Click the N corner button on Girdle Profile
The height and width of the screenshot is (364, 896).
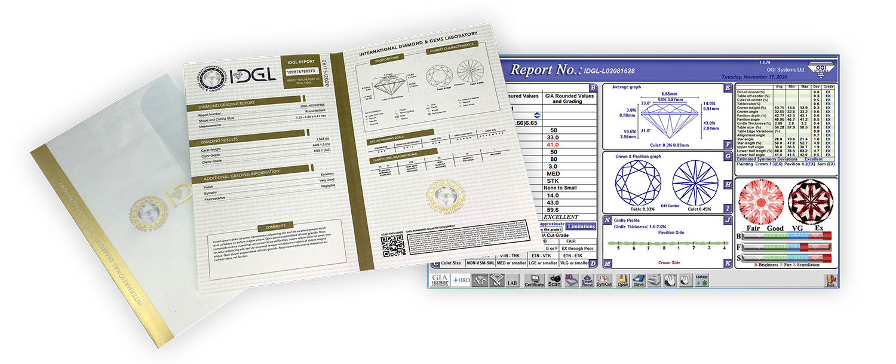[x=607, y=220]
